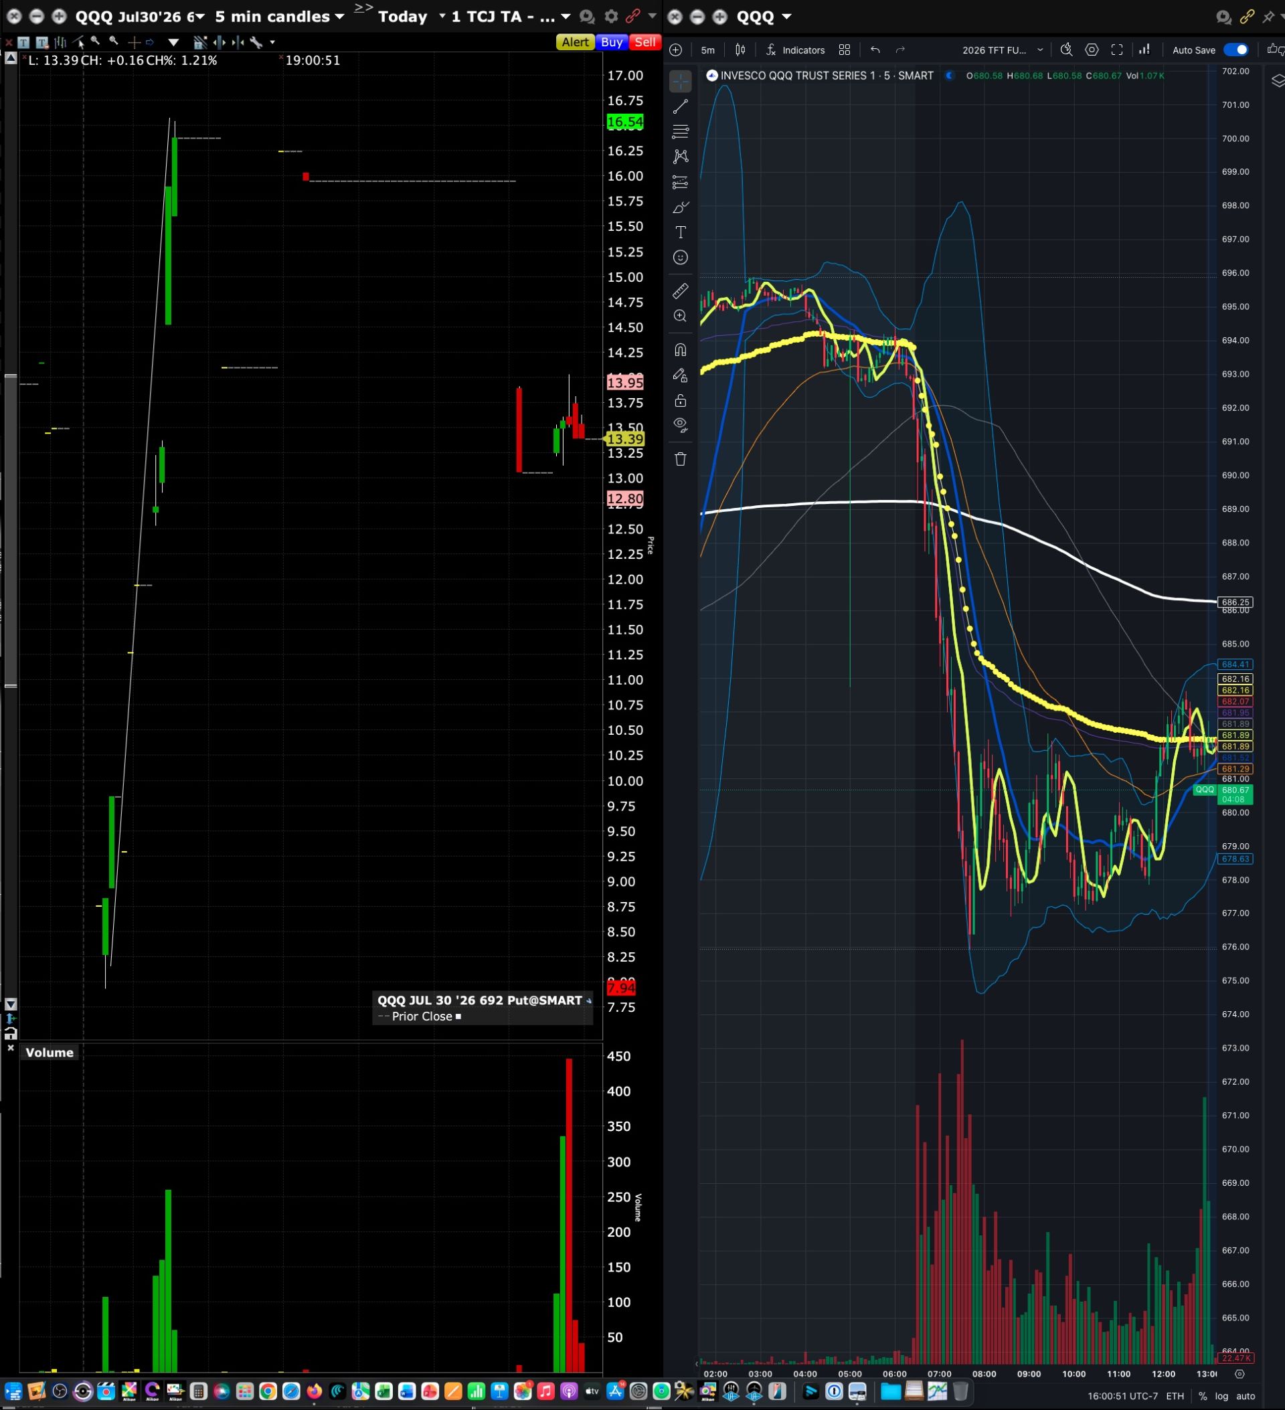
Task: Click the gold chain link icon in QQQ window
Action: tap(1247, 17)
